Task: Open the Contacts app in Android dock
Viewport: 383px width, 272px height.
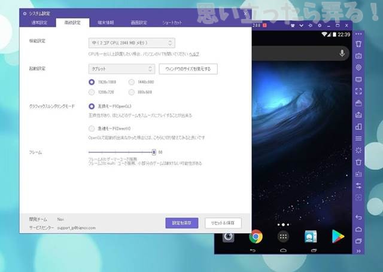Action: coord(311,236)
